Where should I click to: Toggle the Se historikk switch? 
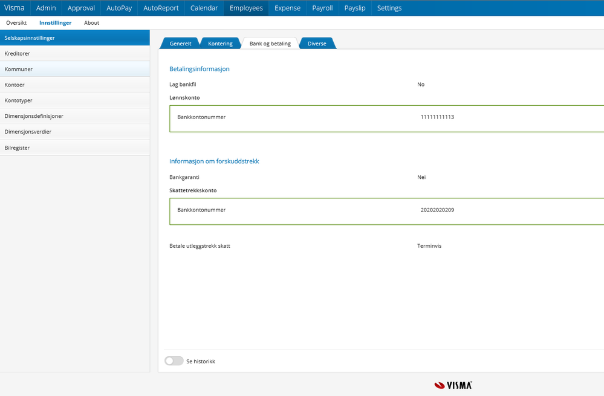pyautogui.click(x=174, y=361)
